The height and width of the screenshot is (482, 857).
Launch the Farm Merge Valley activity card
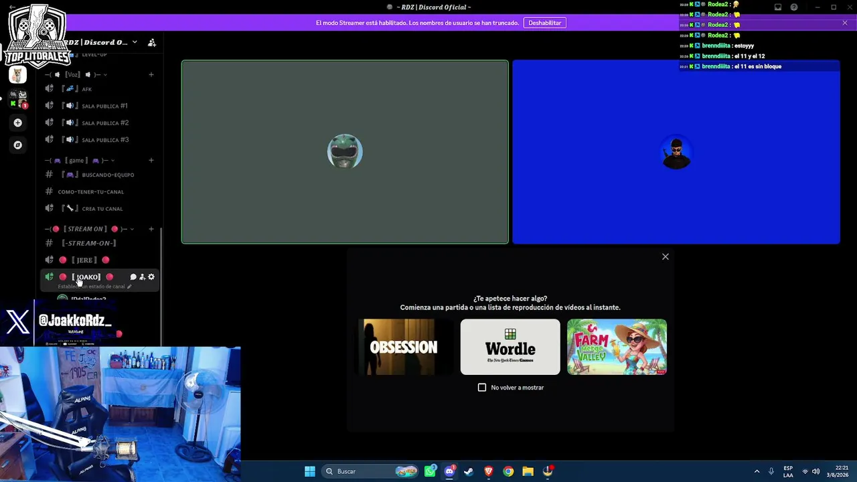pyautogui.click(x=617, y=347)
